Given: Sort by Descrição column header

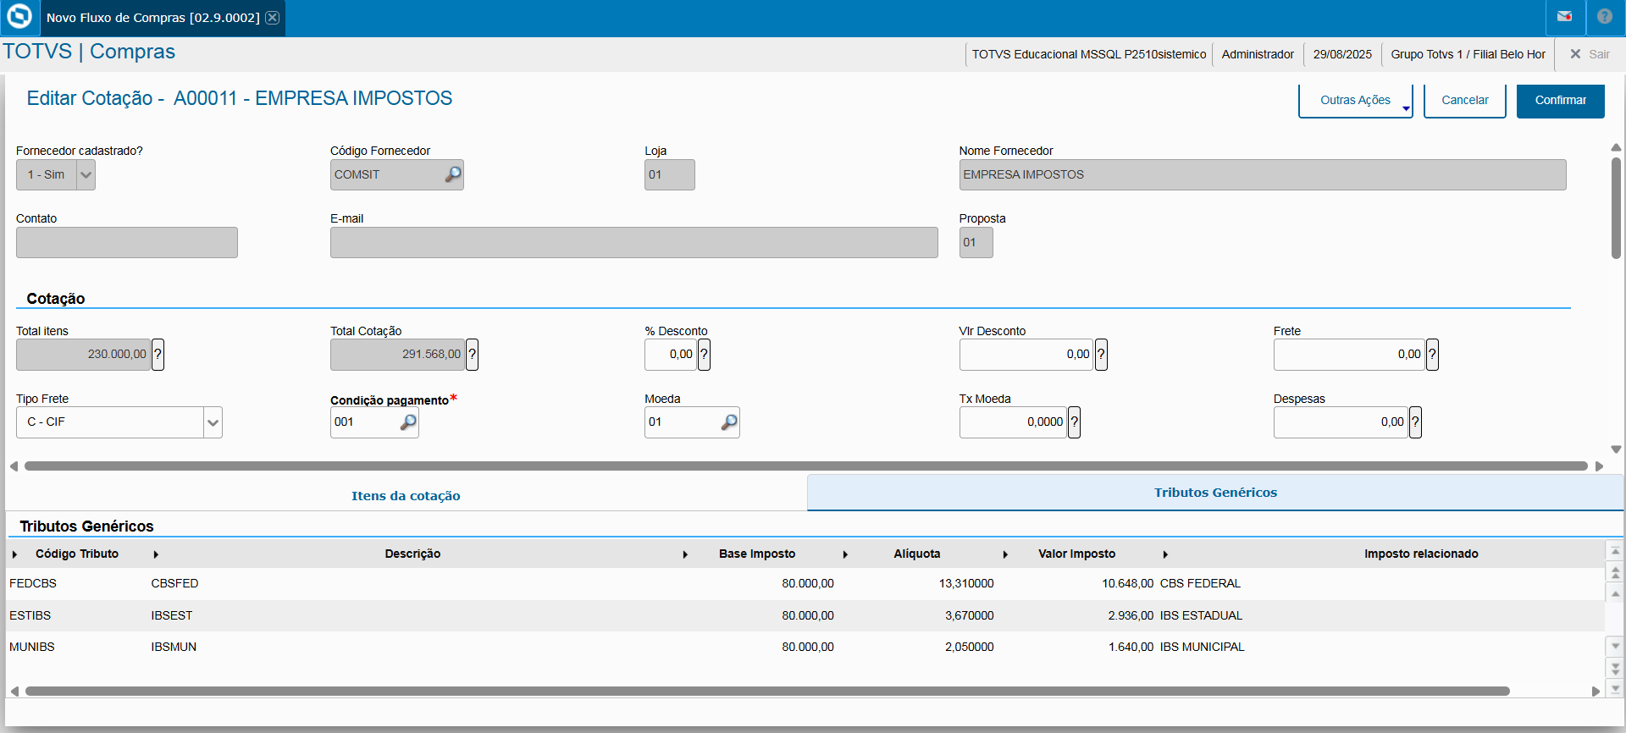Looking at the screenshot, I should click(x=412, y=554).
